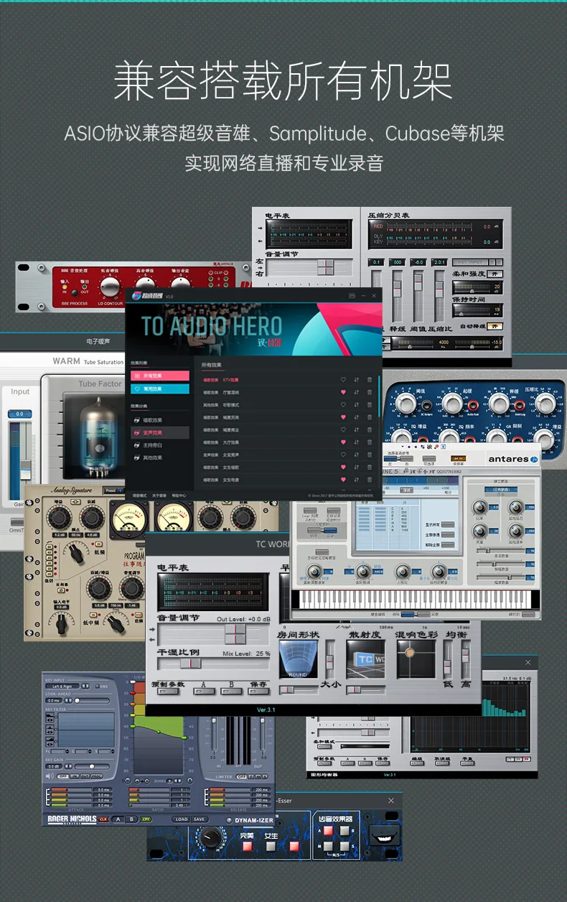Click 预制参数 button in reverb window
The width and height of the screenshot is (567, 902).
click(169, 692)
